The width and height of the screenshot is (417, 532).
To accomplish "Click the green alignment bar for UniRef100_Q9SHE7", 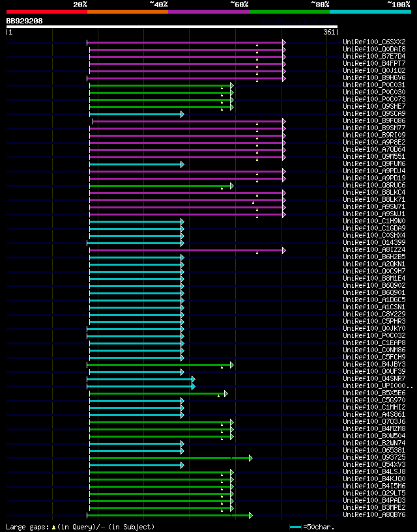I will coord(162,107).
